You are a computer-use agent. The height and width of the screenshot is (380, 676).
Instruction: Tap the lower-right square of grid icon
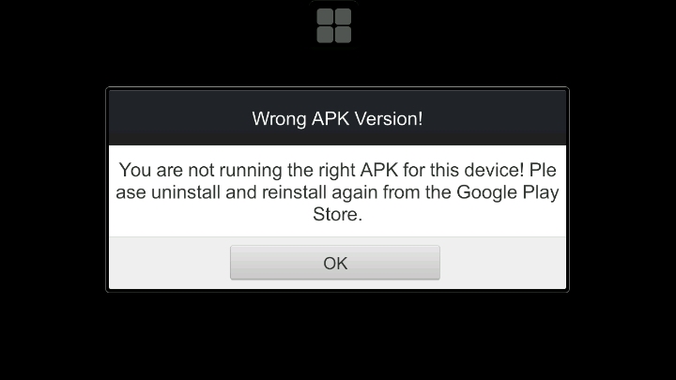click(344, 35)
